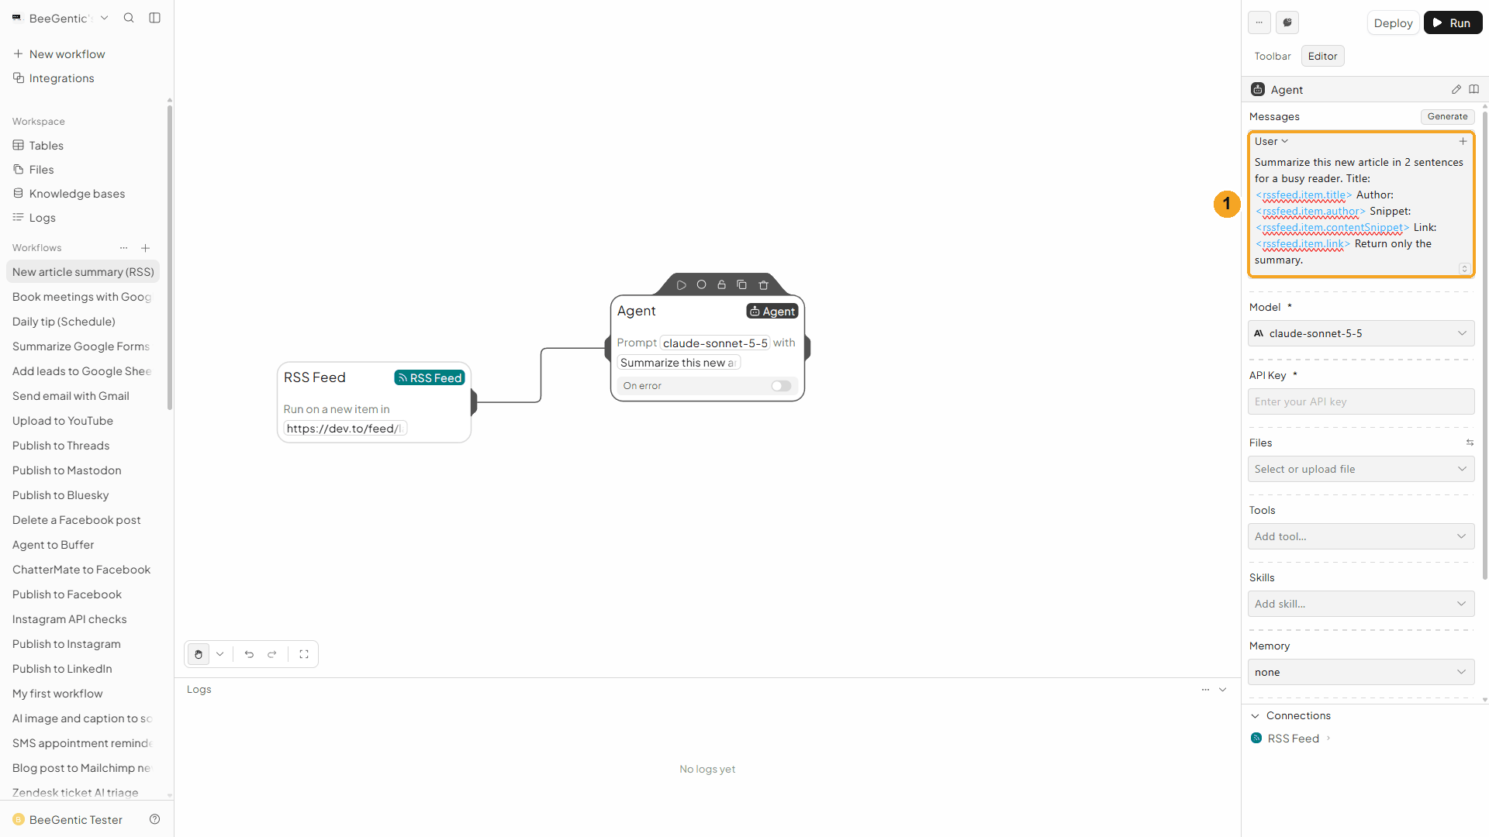
Task: Redo the last canvas action
Action: 272,654
